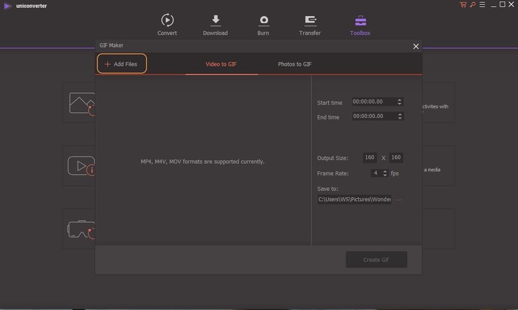Switch to the Photos to GIF tab
This screenshot has height=310, width=518.
point(295,64)
